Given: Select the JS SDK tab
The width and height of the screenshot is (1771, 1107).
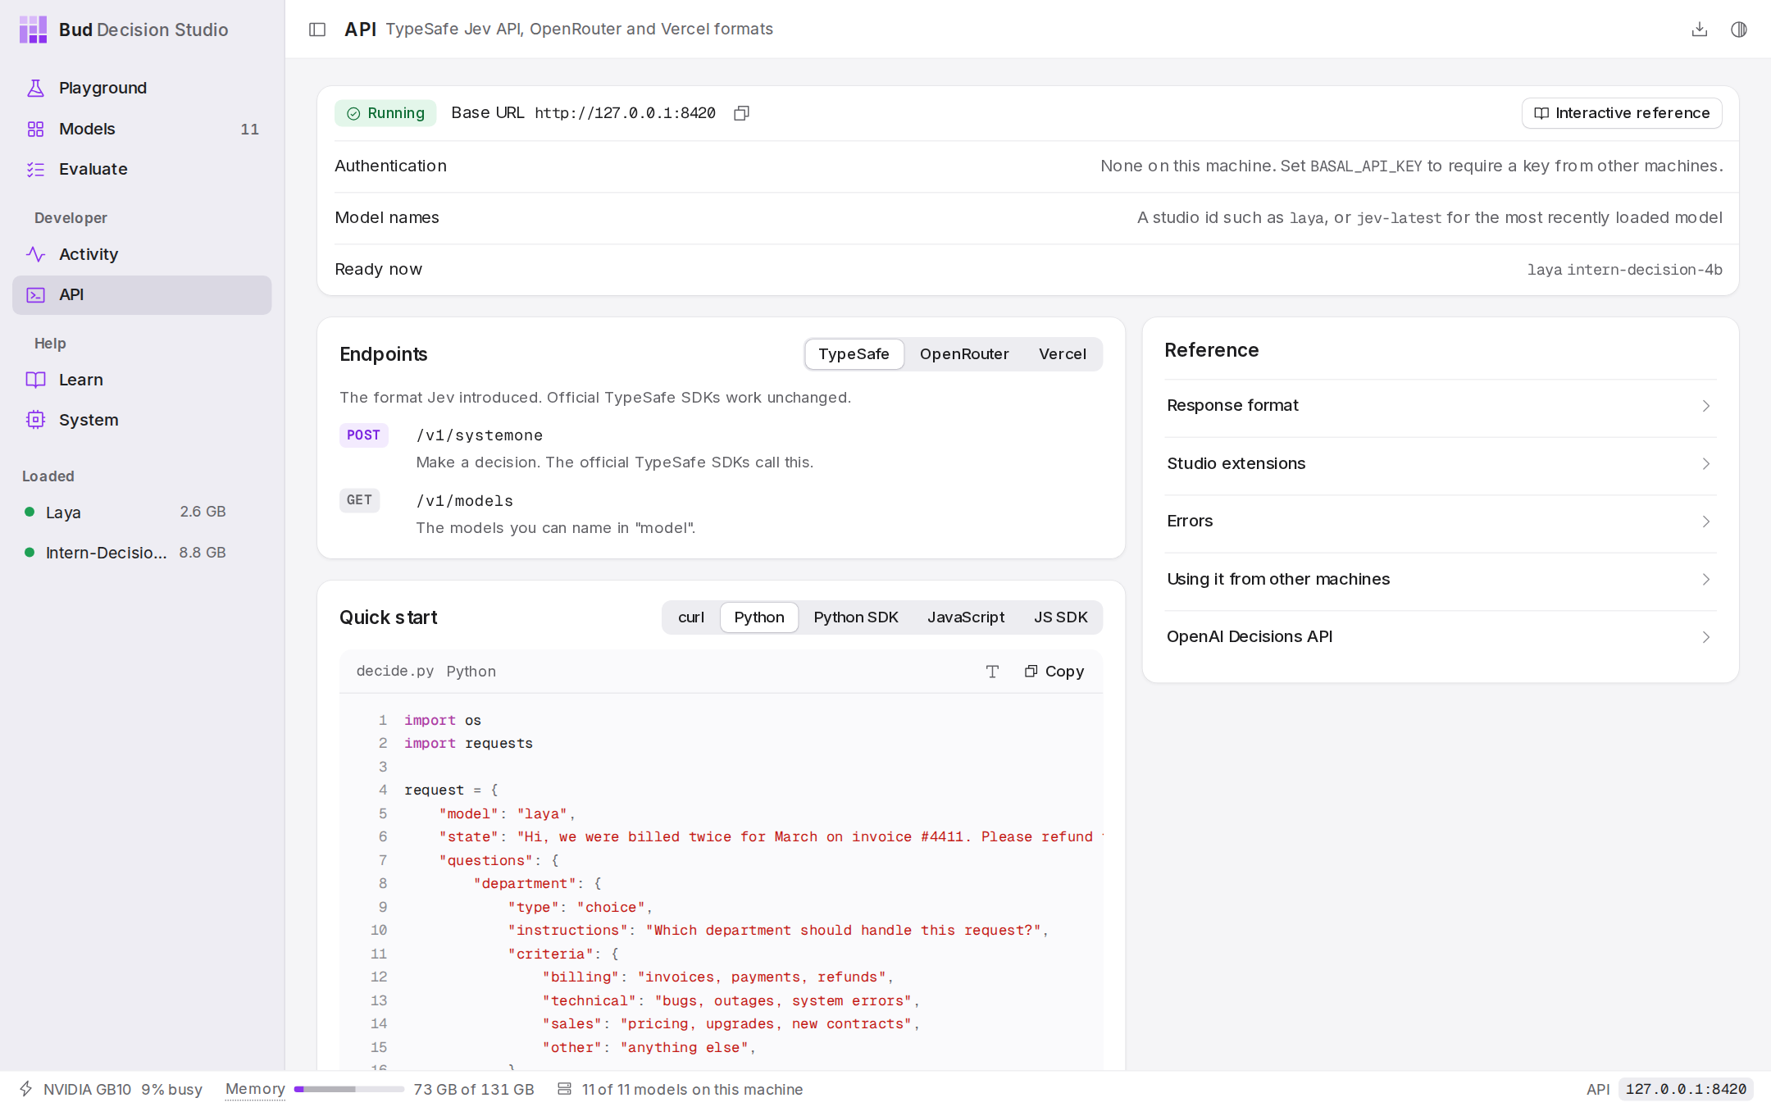Looking at the screenshot, I should coord(1060,617).
